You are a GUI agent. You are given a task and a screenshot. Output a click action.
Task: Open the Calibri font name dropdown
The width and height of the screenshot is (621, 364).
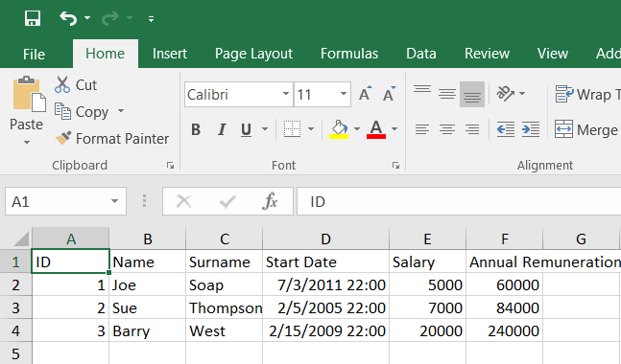coord(286,94)
